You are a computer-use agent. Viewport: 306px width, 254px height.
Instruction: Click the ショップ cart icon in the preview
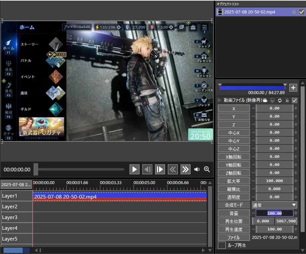(x=204, y=41)
